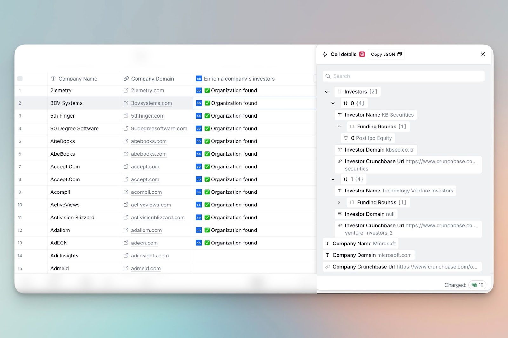Click the red square icon beside Cell details
The width and height of the screenshot is (508, 338).
click(362, 54)
